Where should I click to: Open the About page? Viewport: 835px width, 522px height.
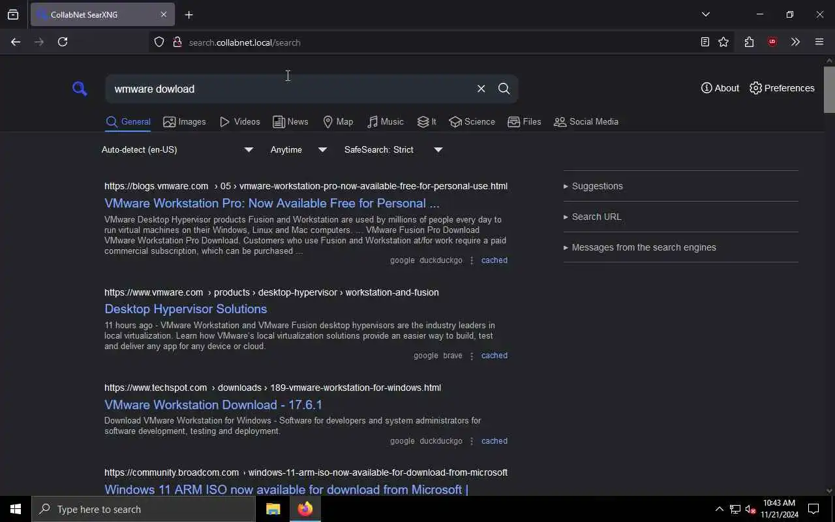click(x=720, y=88)
